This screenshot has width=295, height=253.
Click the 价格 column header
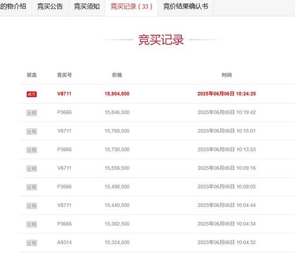[117, 75]
